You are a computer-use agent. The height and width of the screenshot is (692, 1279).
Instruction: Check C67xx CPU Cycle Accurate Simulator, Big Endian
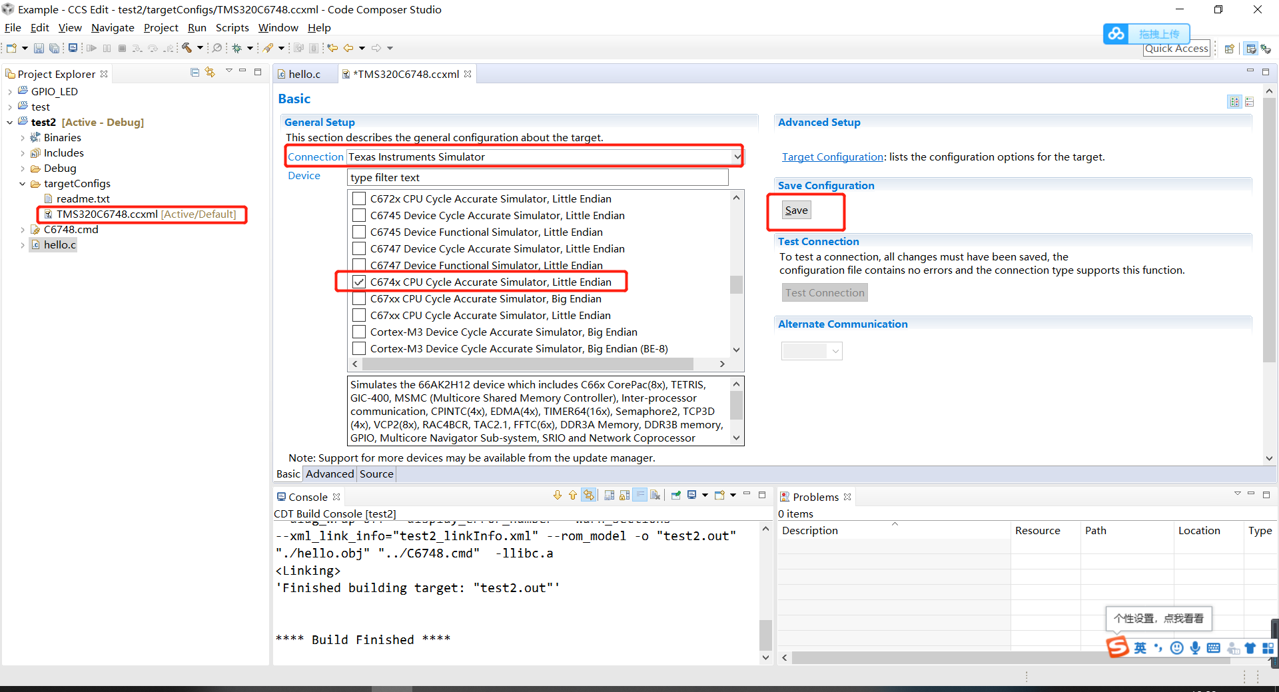coord(359,298)
